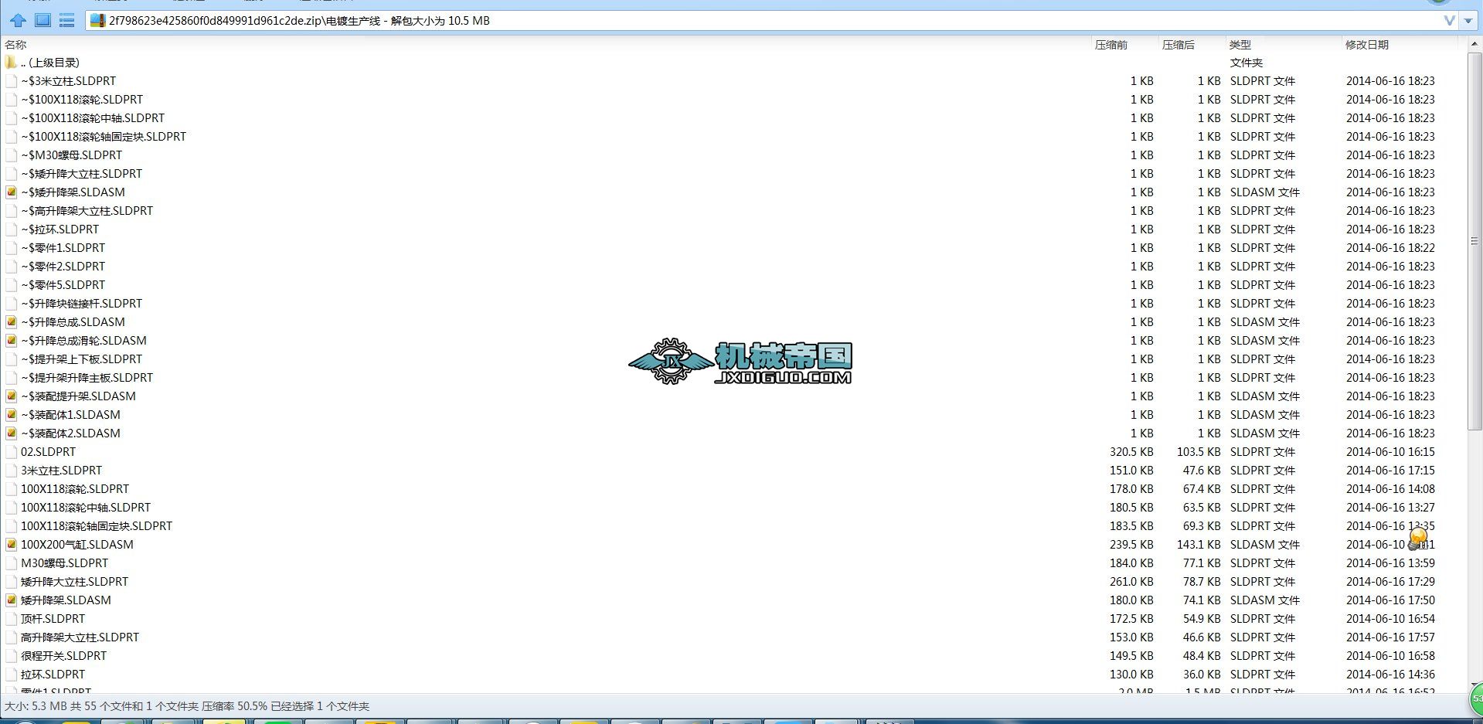1483x724 pixels.
Task: Select file ~$矮升降大立柱.SLDPRT
Action: click(82, 174)
